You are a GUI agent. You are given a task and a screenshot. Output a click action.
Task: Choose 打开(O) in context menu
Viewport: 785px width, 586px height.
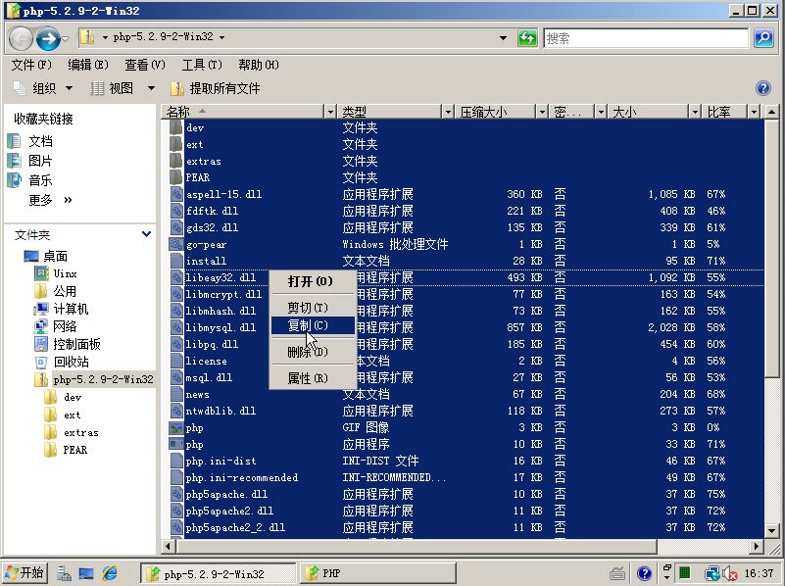(313, 281)
